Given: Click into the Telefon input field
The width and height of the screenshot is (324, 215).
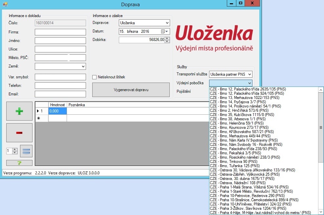Looking at the screenshot, I should [60, 86].
